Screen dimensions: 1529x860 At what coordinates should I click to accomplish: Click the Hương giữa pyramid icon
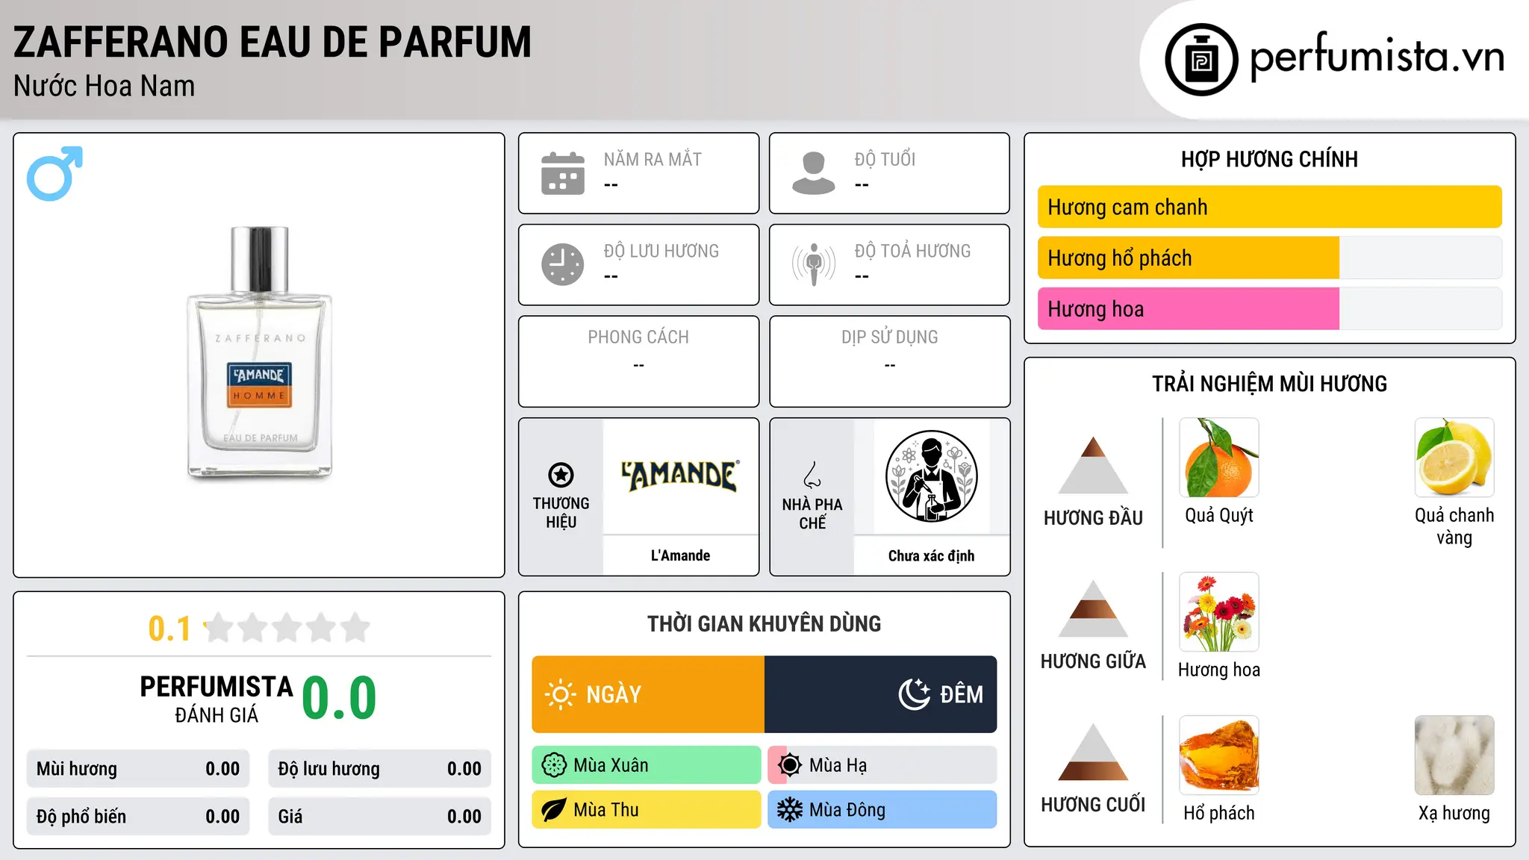click(x=1093, y=608)
